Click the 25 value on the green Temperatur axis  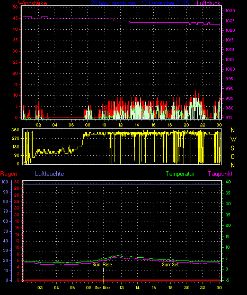point(228,215)
